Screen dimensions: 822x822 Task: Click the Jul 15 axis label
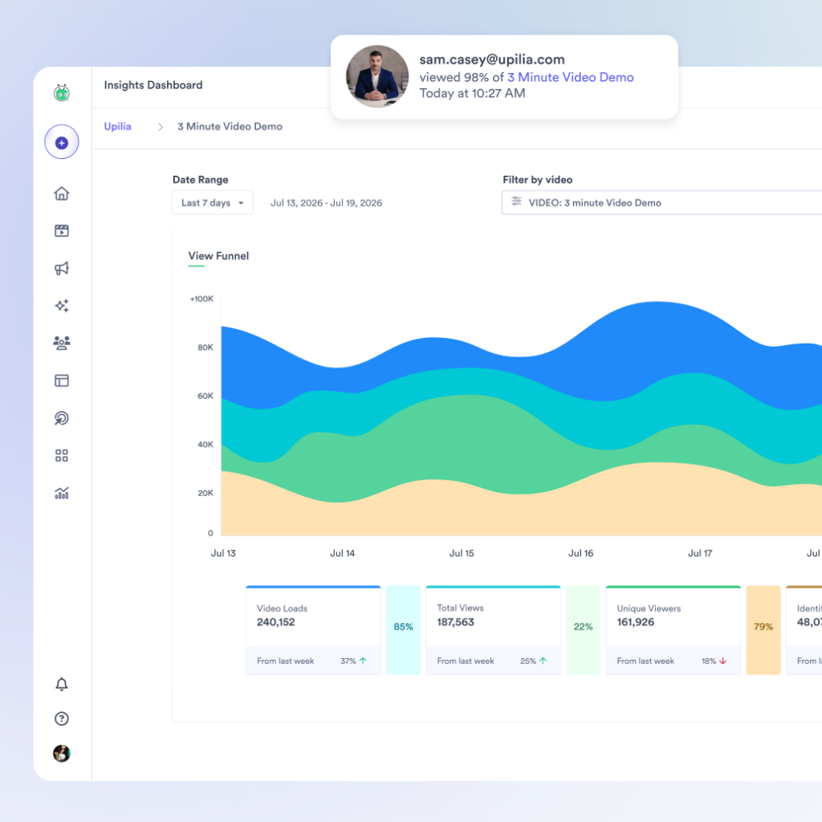point(462,553)
